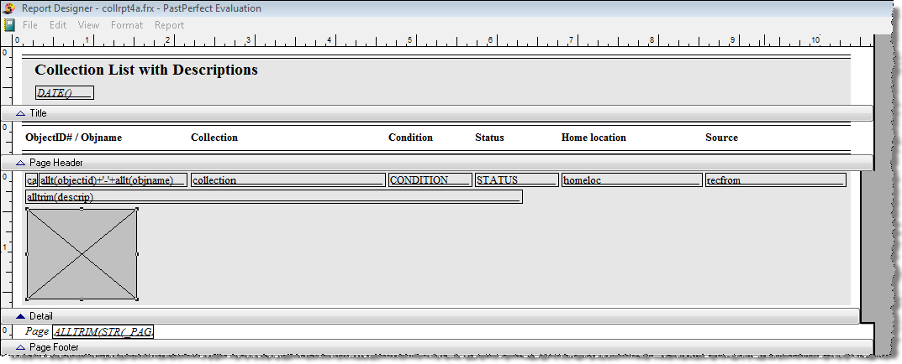Screen dimensions: 902x364
Task: Select the 'recfrom' detail field
Action: pos(776,180)
